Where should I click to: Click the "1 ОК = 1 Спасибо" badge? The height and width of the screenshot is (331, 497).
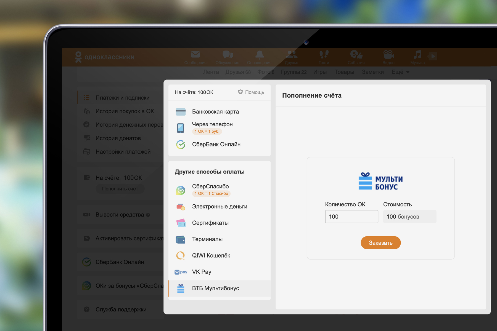[x=211, y=194]
